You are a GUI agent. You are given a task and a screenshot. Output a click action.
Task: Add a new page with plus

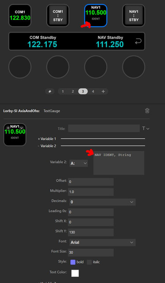(x=103, y=92)
